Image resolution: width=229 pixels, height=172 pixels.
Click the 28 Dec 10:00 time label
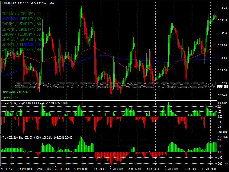click(26, 169)
